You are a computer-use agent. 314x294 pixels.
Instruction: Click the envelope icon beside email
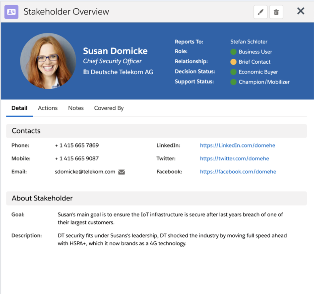point(121,172)
